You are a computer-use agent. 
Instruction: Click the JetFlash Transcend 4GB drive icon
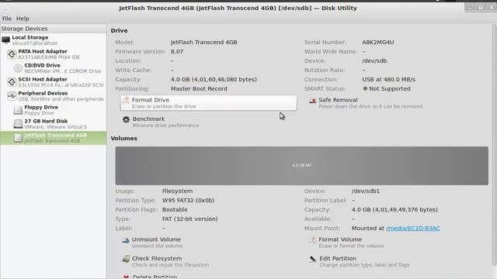pyautogui.click(x=18, y=138)
